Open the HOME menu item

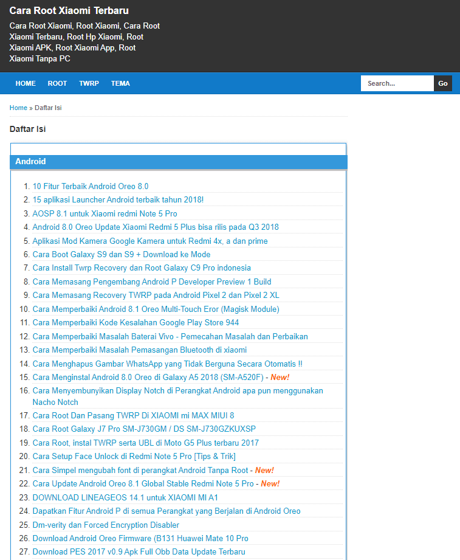coord(26,83)
